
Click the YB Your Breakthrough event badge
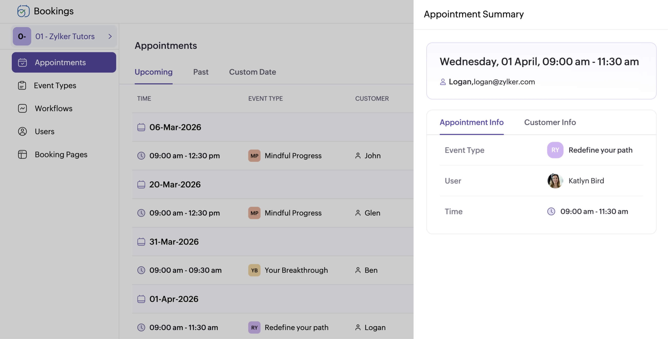pos(254,270)
